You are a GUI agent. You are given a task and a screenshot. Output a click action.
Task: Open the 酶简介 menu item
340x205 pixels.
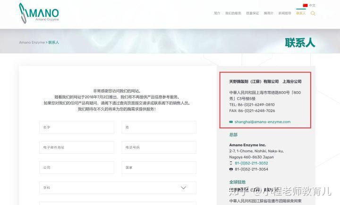coord(268,13)
